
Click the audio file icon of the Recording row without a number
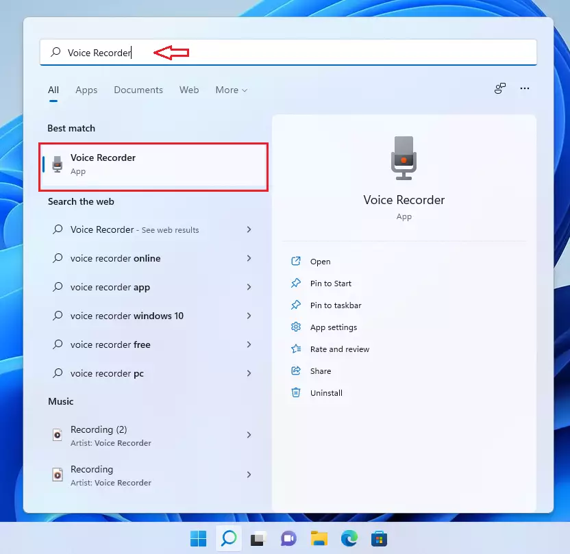(x=58, y=475)
